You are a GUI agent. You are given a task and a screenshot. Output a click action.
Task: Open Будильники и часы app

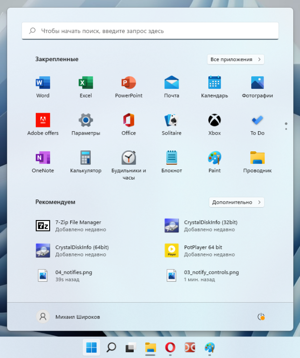pyautogui.click(x=129, y=165)
